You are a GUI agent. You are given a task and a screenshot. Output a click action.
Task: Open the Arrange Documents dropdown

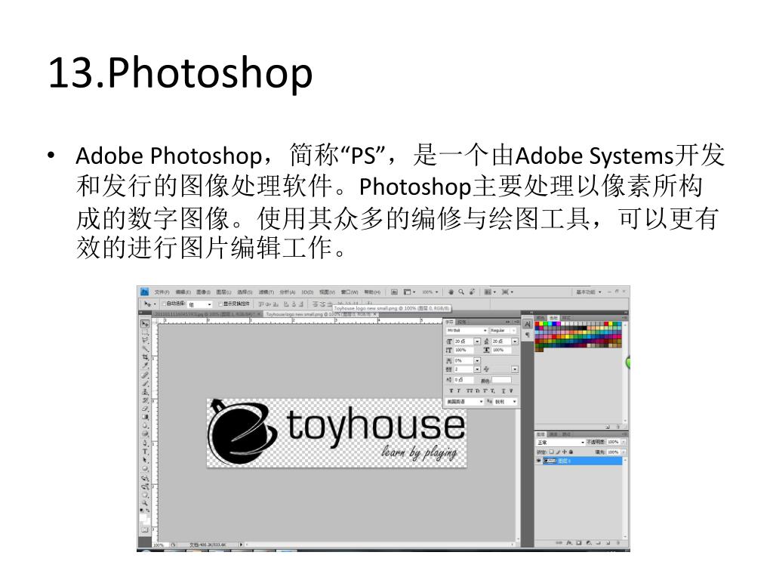[x=489, y=292]
